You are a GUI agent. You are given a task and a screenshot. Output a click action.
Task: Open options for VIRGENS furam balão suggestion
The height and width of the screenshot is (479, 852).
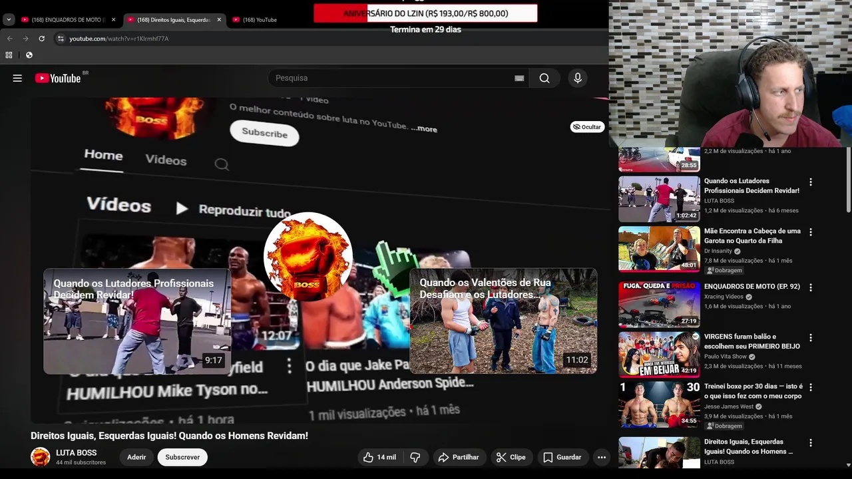811,337
